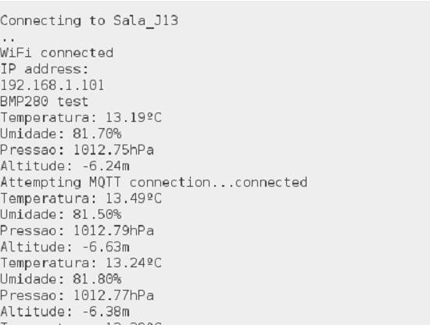
Task: Select the Altitude -6.38m reading
Action: 65,312
